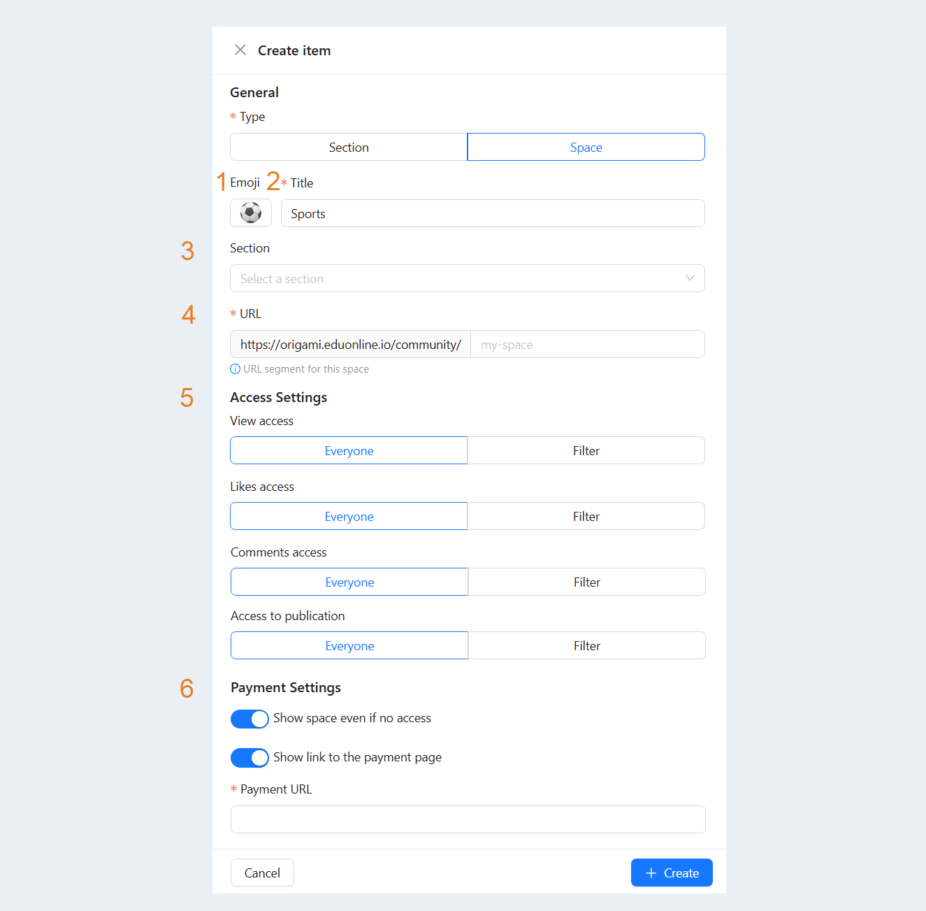Close the Create item dialog with X

click(240, 50)
